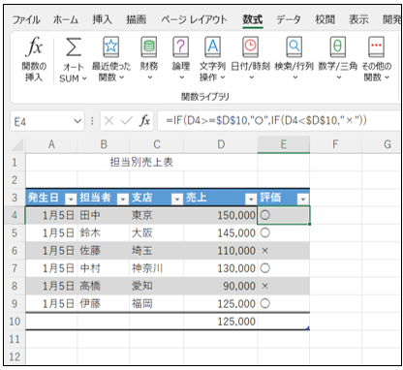The width and height of the screenshot is (403, 370).
Task: Open the 評価 column filter dropdown
Action: point(303,199)
